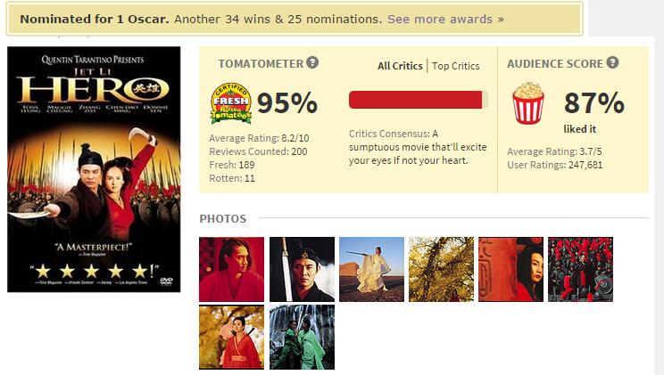The height and width of the screenshot is (375, 664).
Task: Click the Tomatometer help question mark icon
Action: click(x=312, y=62)
